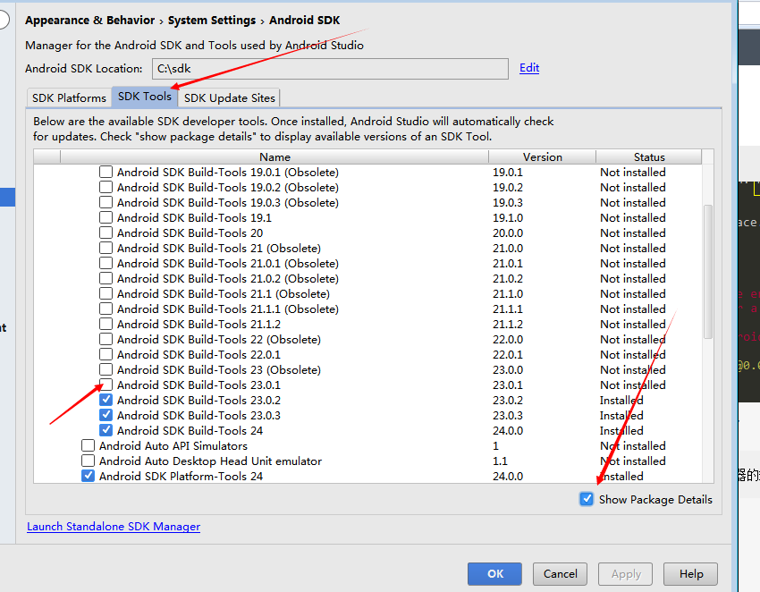Image resolution: width=760 pixels, height=592 pixels.
Task: Tick Build-Tools 22.0.1 checkbox
Action: [106, 354]
